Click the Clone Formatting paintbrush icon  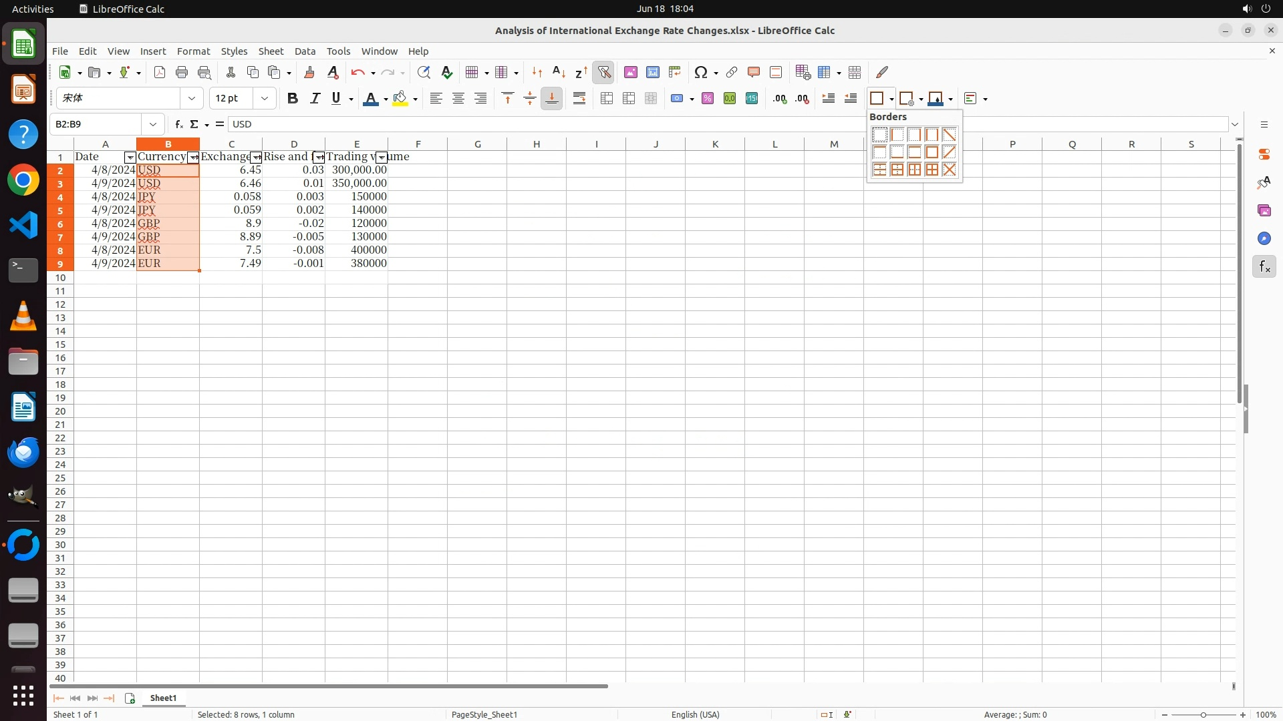point(309,72)
